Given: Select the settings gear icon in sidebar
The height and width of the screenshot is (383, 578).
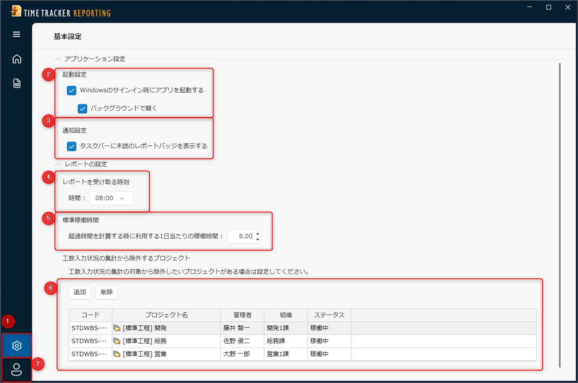Looking at the screenshot, I should click(16, 345).
